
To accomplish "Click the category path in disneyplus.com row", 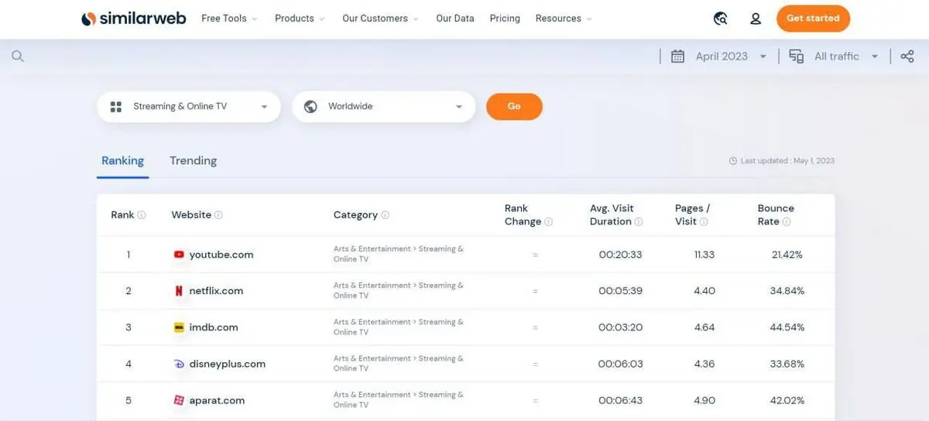I will click(399, 363).
